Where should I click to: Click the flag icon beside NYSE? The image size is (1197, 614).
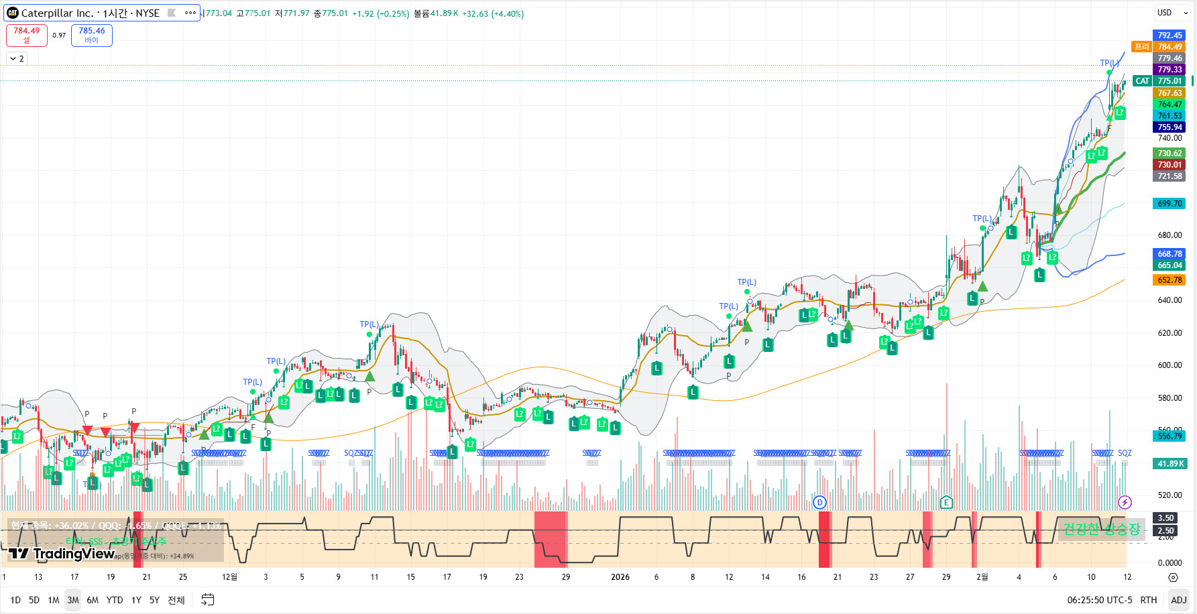[172, 13]
